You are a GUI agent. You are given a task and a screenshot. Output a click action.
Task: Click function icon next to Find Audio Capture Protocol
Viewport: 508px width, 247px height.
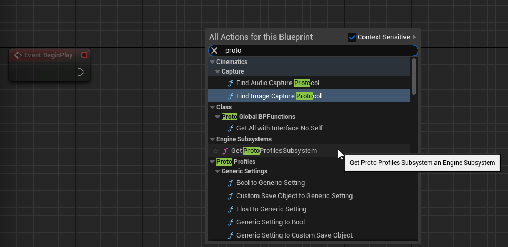pyautogui.click(x=230, y=83)
